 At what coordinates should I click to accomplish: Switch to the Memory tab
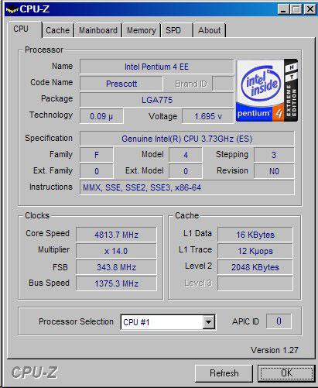pyautogui.click(x=142, y=30)
